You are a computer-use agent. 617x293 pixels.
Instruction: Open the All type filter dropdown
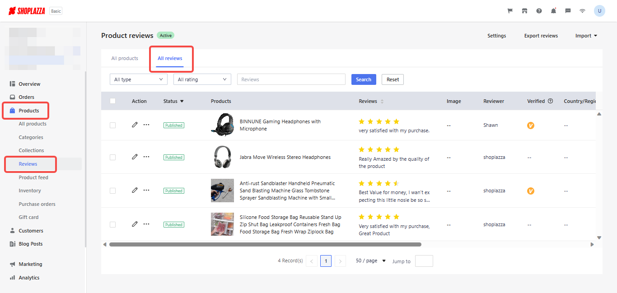139,79
